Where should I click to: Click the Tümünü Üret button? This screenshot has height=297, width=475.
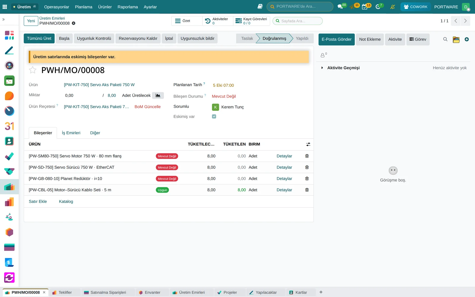(x=39, y=38)
